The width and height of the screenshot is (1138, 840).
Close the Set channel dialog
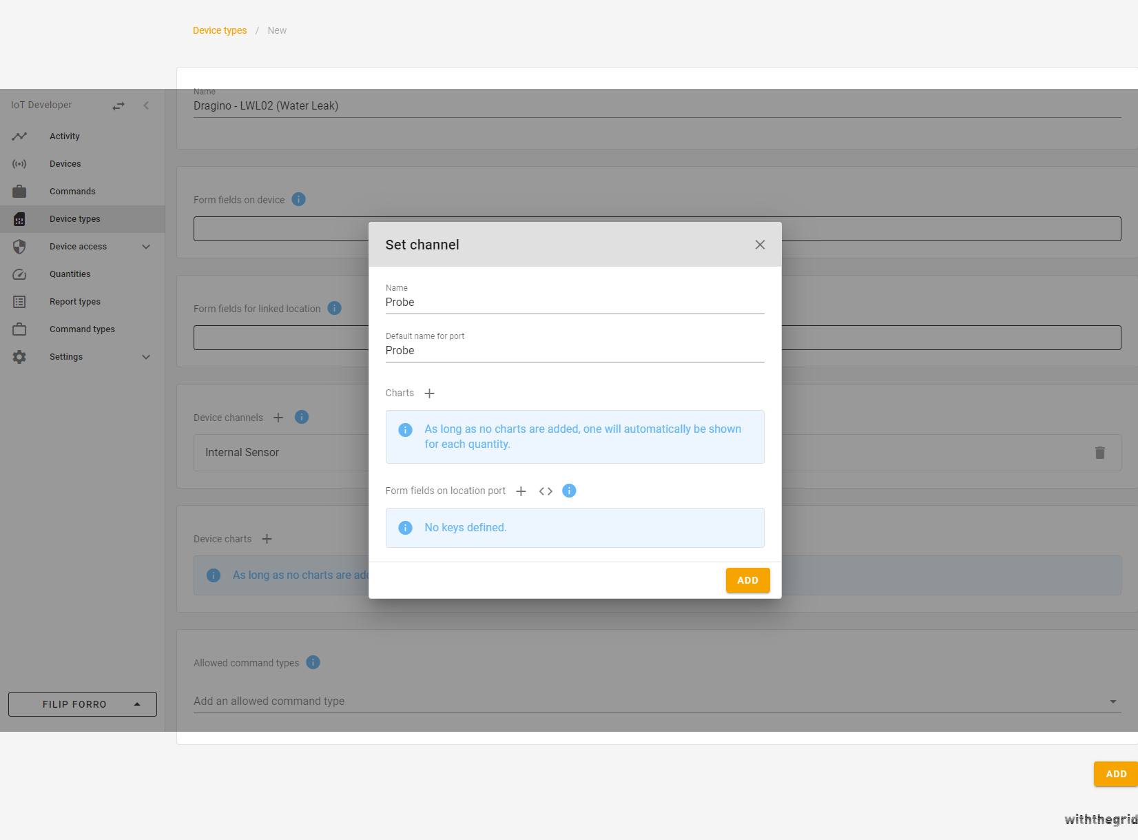coord(760,245)
